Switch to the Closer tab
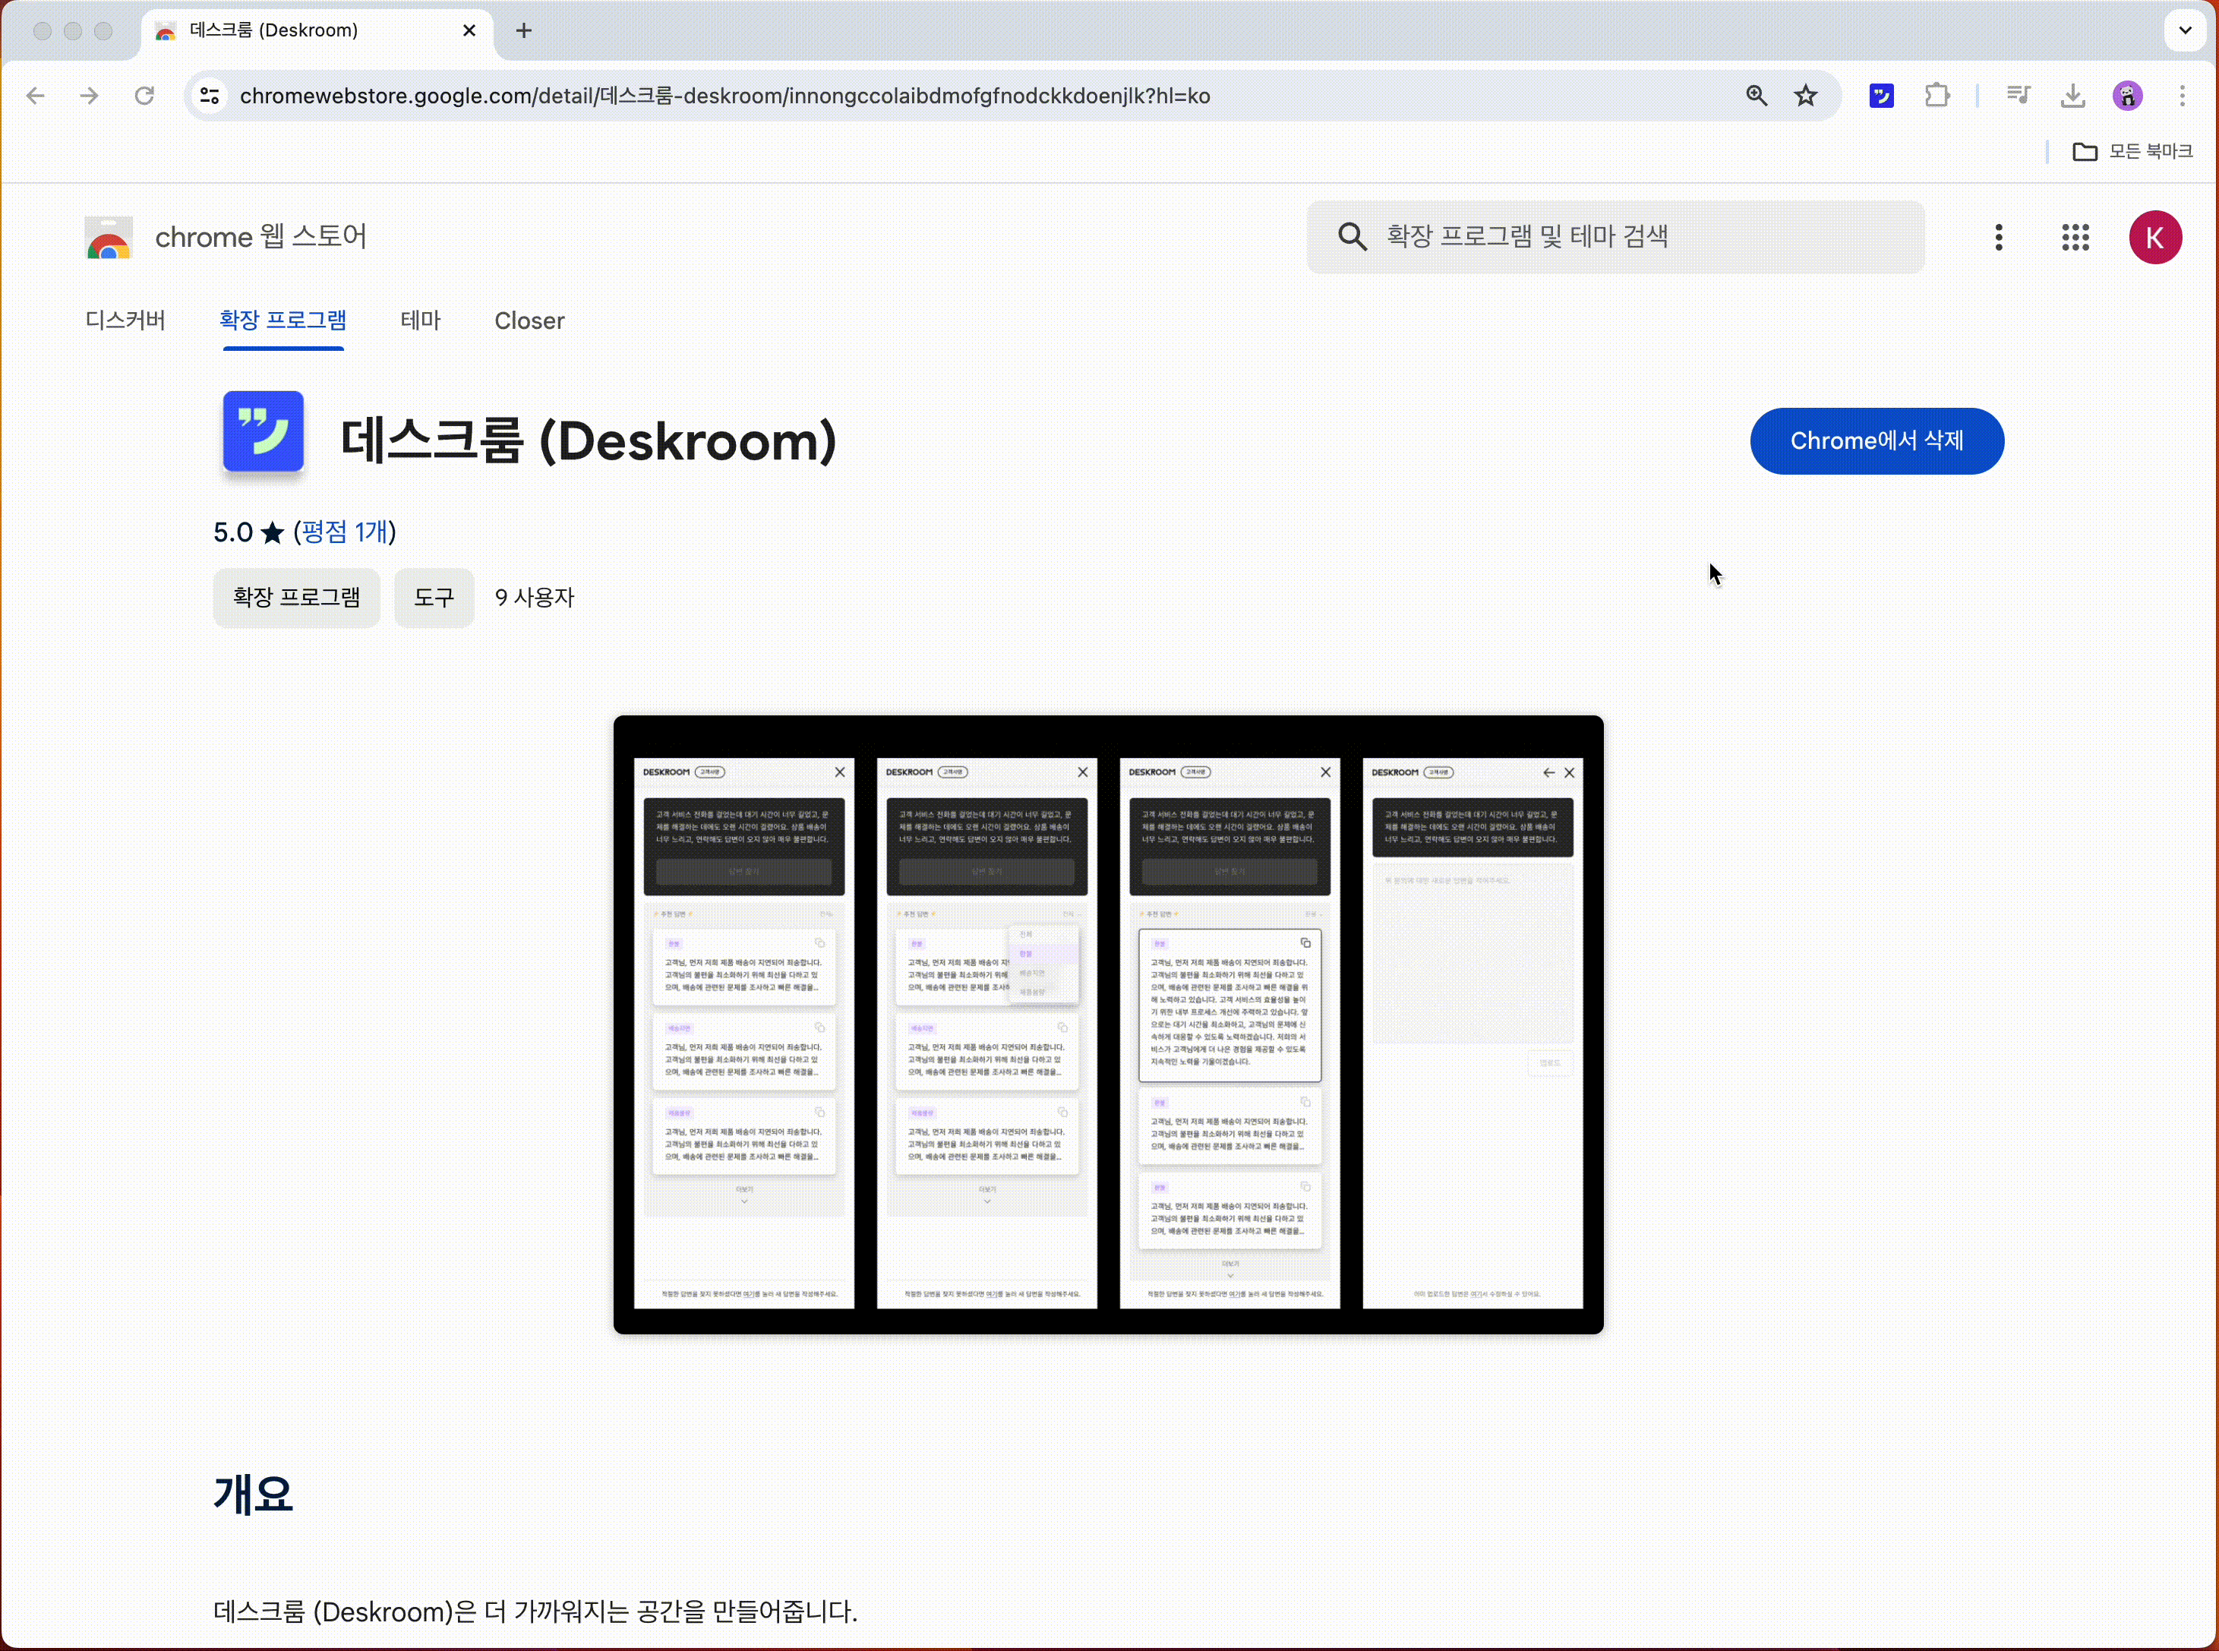The image size is (2219, 1651). (x=529, y=320)
